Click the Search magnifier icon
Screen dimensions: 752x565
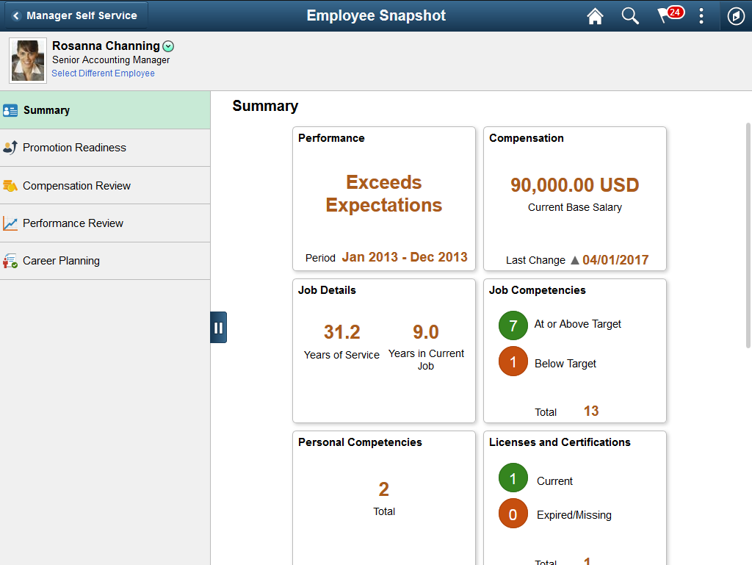coord(630,16)
